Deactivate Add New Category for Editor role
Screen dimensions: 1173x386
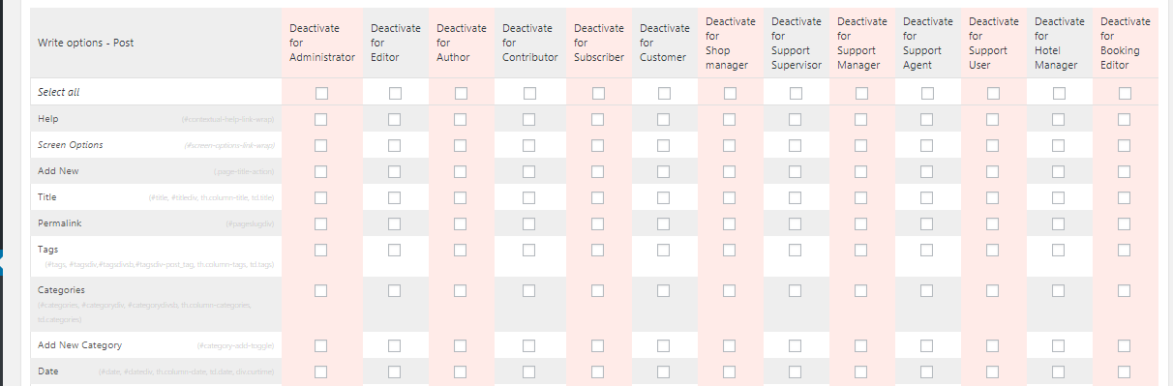pyautogui.click(x=394, y=345)
